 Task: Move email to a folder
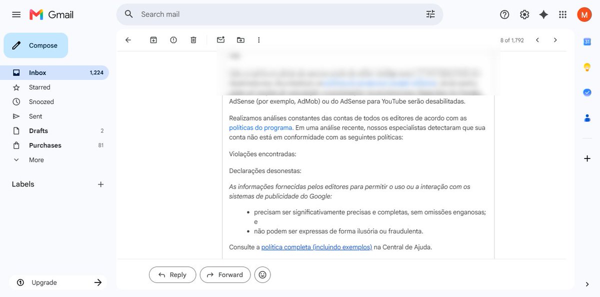click(x=240, y=40)
